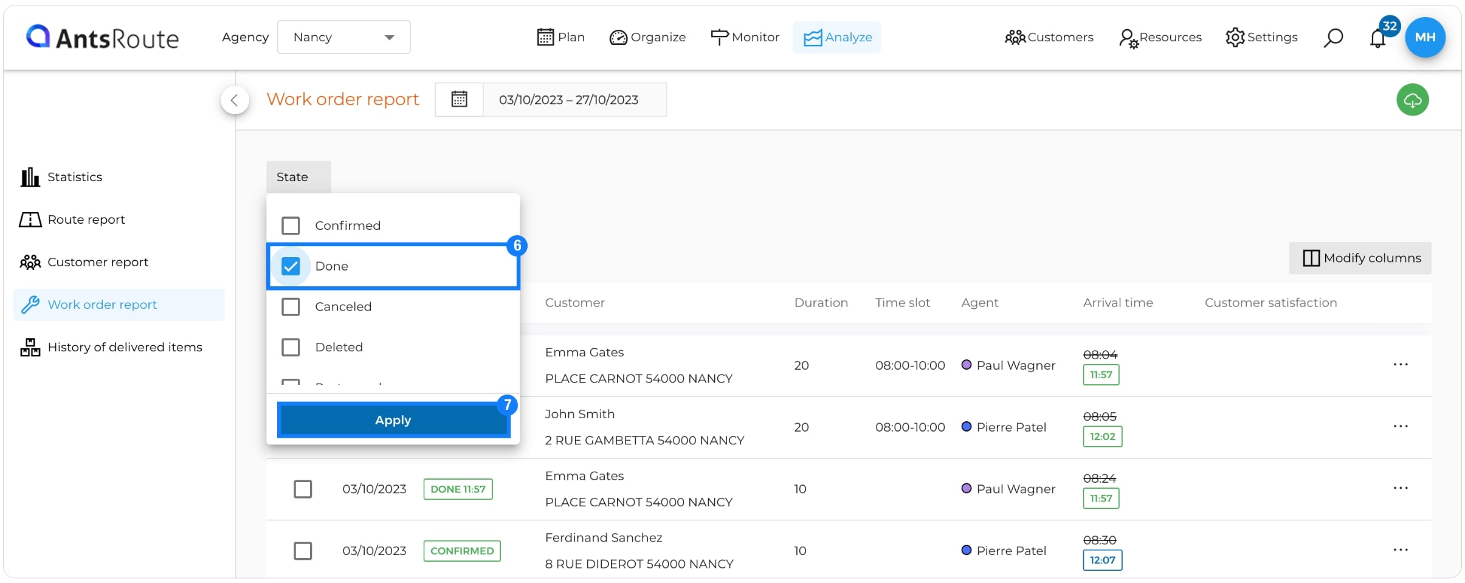
Task: Click the blue agent dot in Ferdinand Sanchez row
Action: 967,550
